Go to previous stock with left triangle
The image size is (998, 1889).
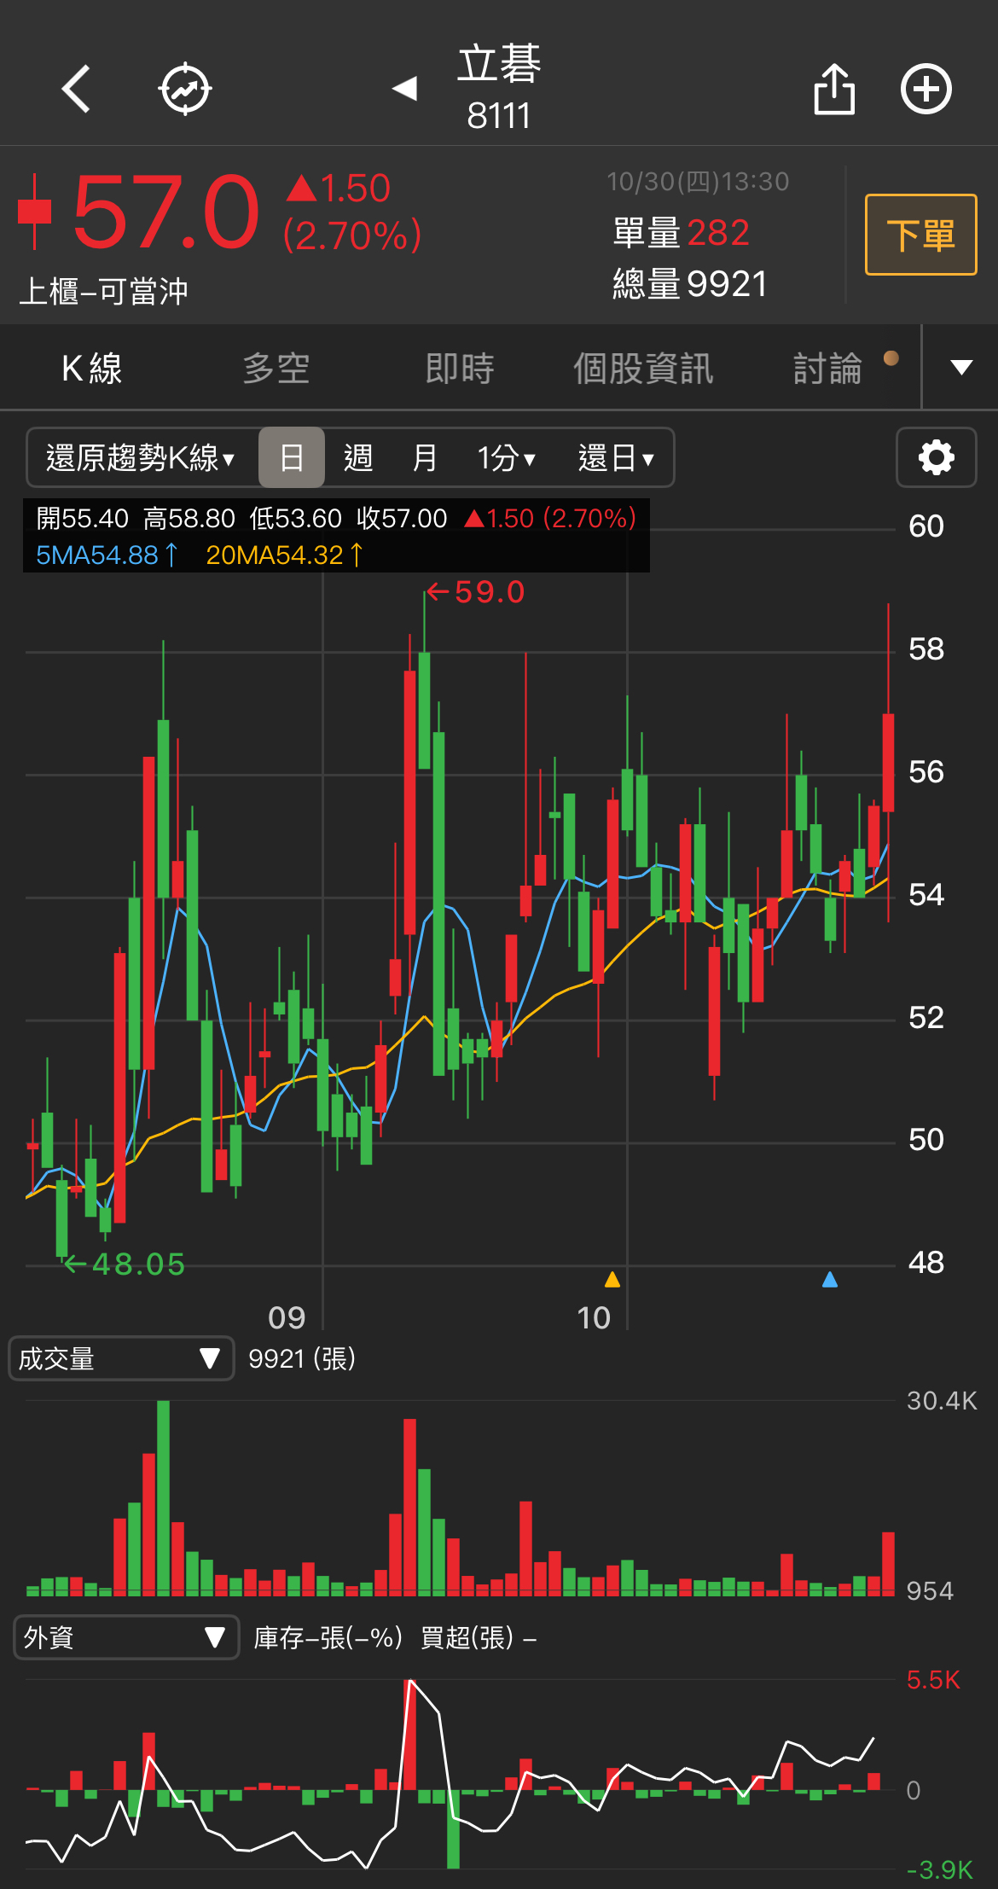click(404, 88)
